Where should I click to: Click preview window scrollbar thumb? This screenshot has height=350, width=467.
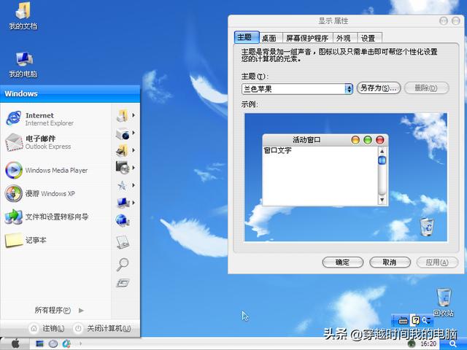click(x=382, y=160)
